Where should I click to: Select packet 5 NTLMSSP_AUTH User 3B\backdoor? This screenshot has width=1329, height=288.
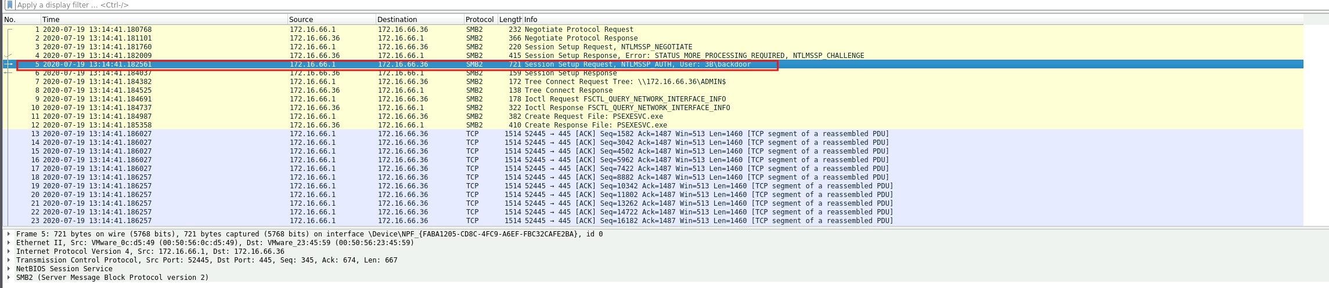coord(653,64)
